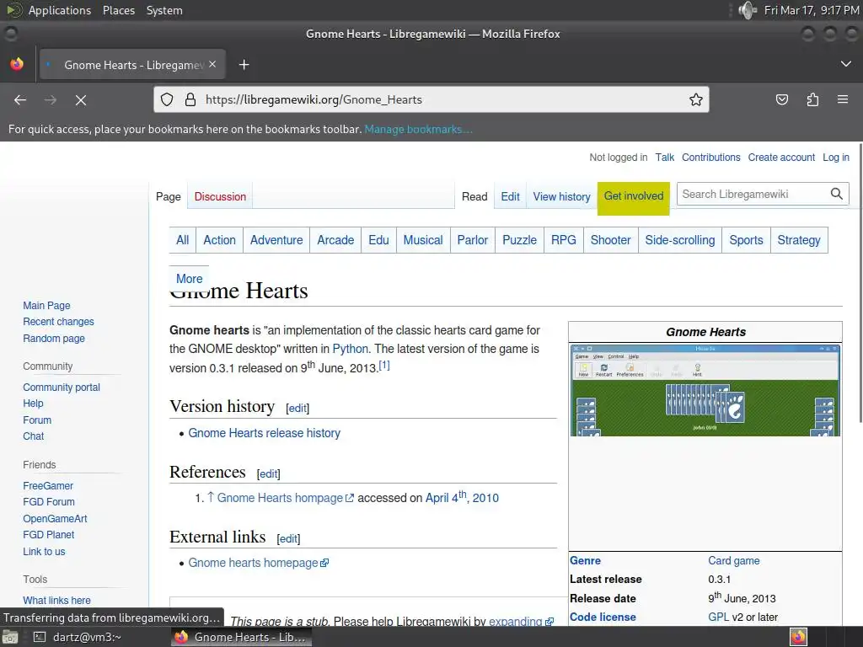Click the Create account link
This screenshot has width=863, height=647.
pyautogui.click(x=781, y=158)
